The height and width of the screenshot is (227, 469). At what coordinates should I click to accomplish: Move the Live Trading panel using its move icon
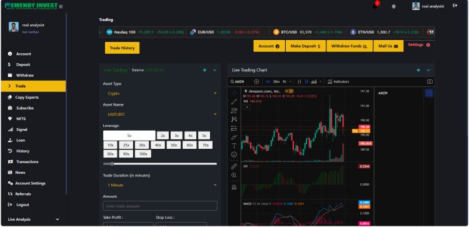tap(204, 70)
